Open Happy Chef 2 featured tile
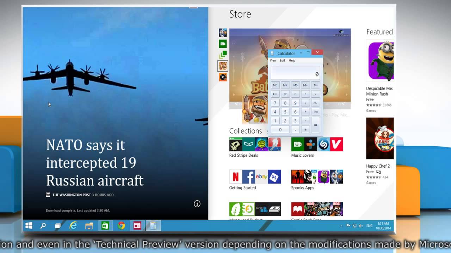451x253 pixels. point(380,138)
